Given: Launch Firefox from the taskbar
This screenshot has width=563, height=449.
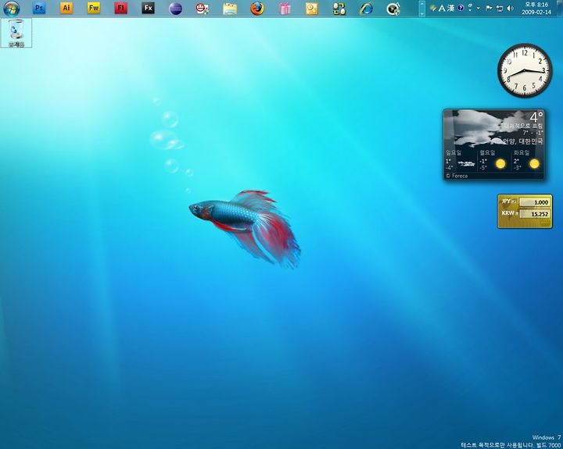Looking at the screenshot, I should point(257,9).
